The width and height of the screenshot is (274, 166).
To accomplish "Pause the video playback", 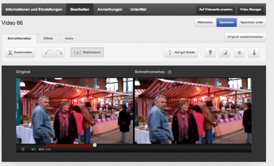I will tap(23, 149).
